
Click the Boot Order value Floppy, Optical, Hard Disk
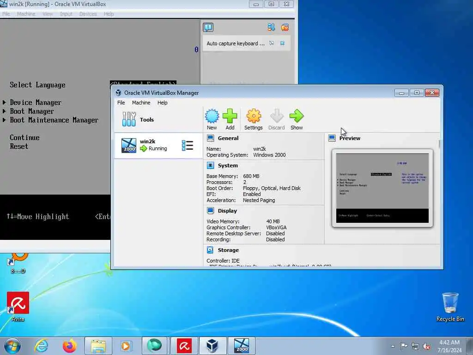point(272,188)
